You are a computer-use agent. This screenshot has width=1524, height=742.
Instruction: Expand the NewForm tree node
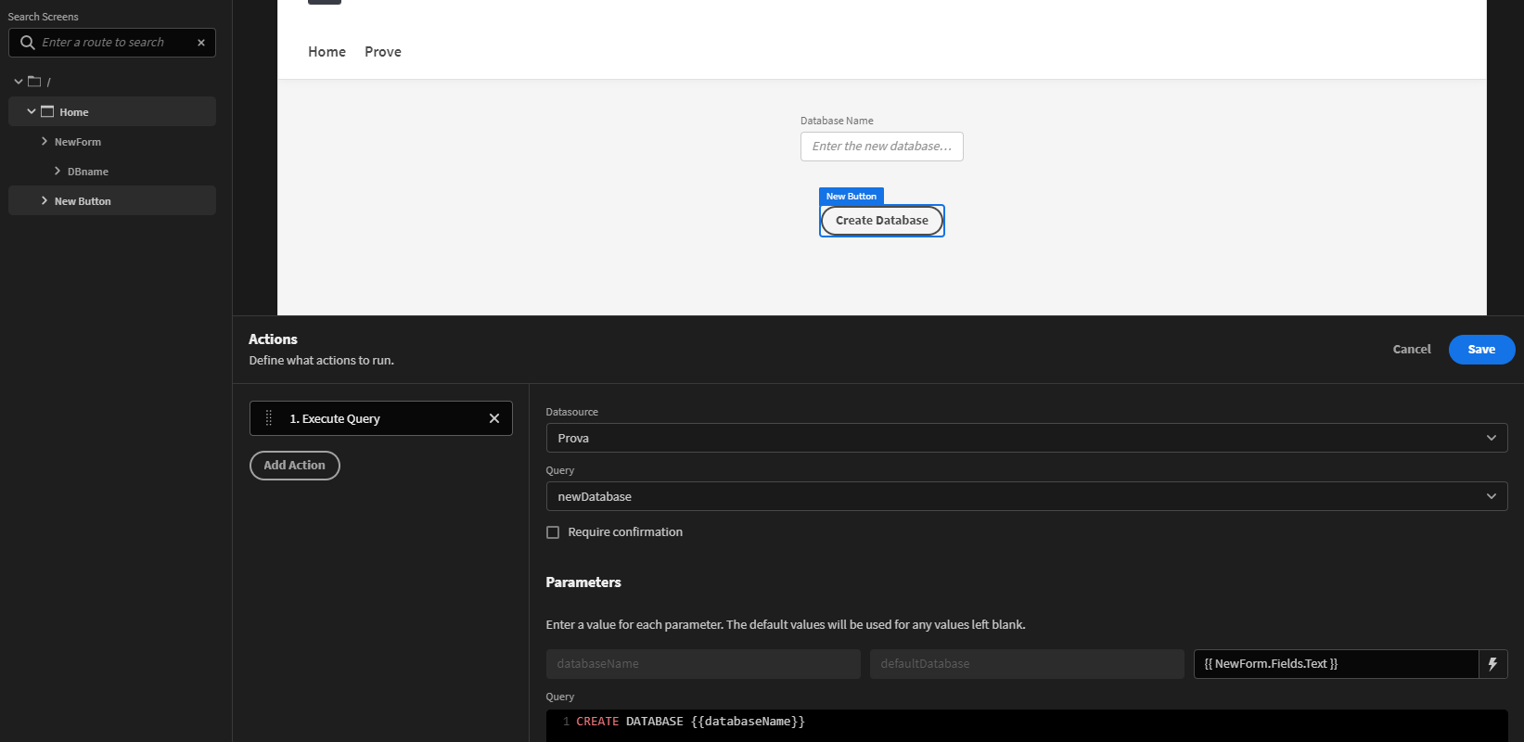tap(44, 141)
